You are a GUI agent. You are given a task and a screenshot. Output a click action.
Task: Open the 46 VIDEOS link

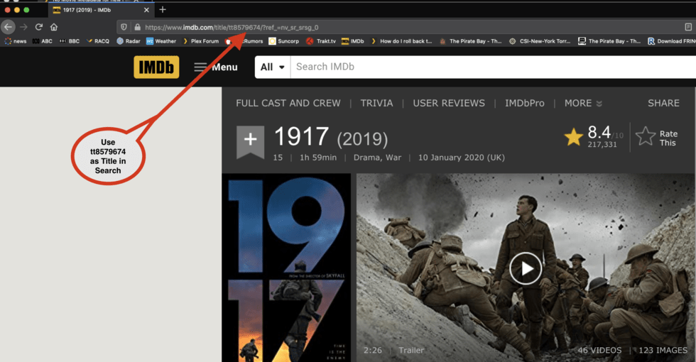pos(599,350)
